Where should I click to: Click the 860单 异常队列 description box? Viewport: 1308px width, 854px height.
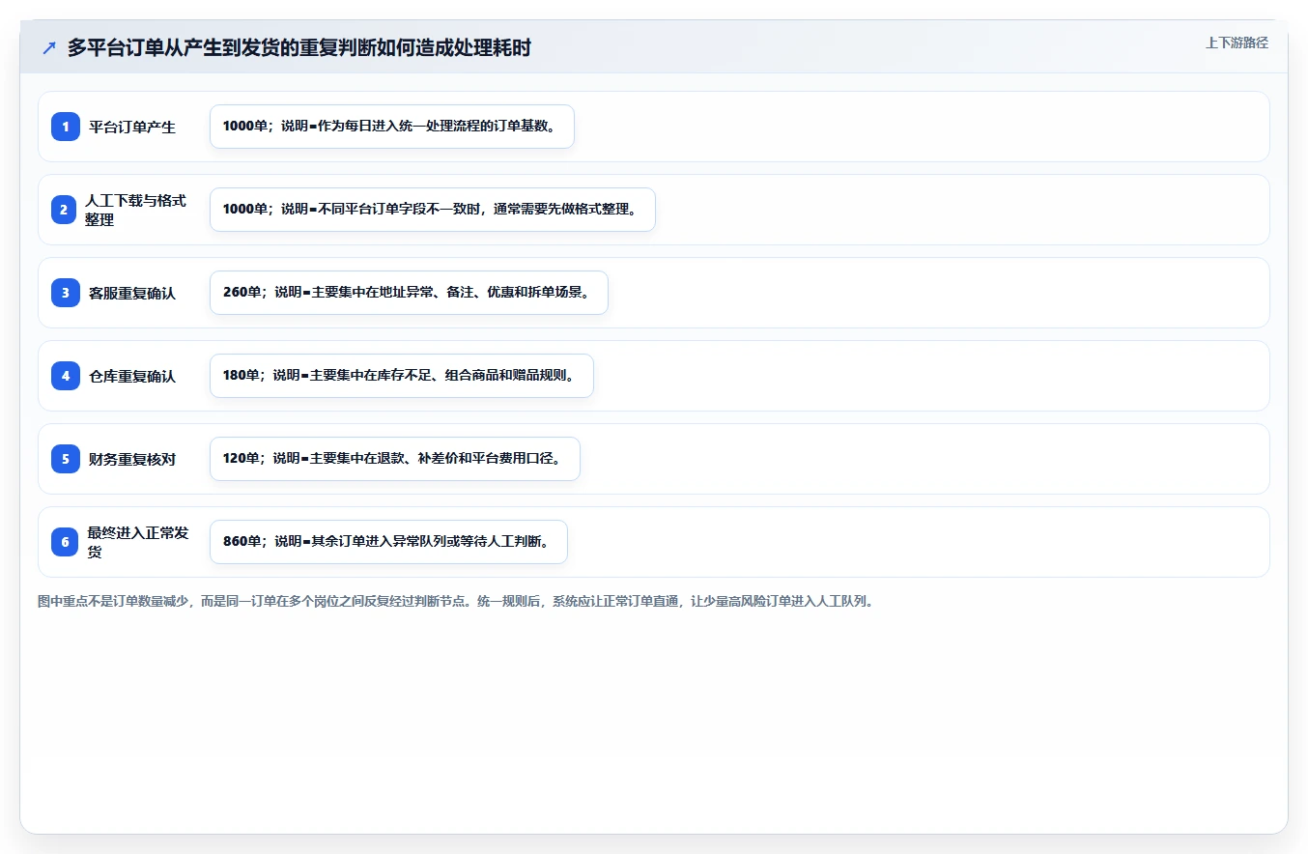388,542
